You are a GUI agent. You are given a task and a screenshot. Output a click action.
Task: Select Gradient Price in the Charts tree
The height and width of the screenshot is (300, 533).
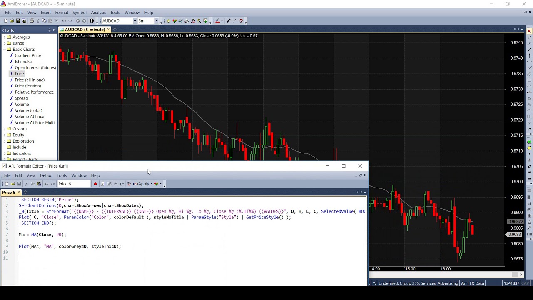(x=27, y=55)
